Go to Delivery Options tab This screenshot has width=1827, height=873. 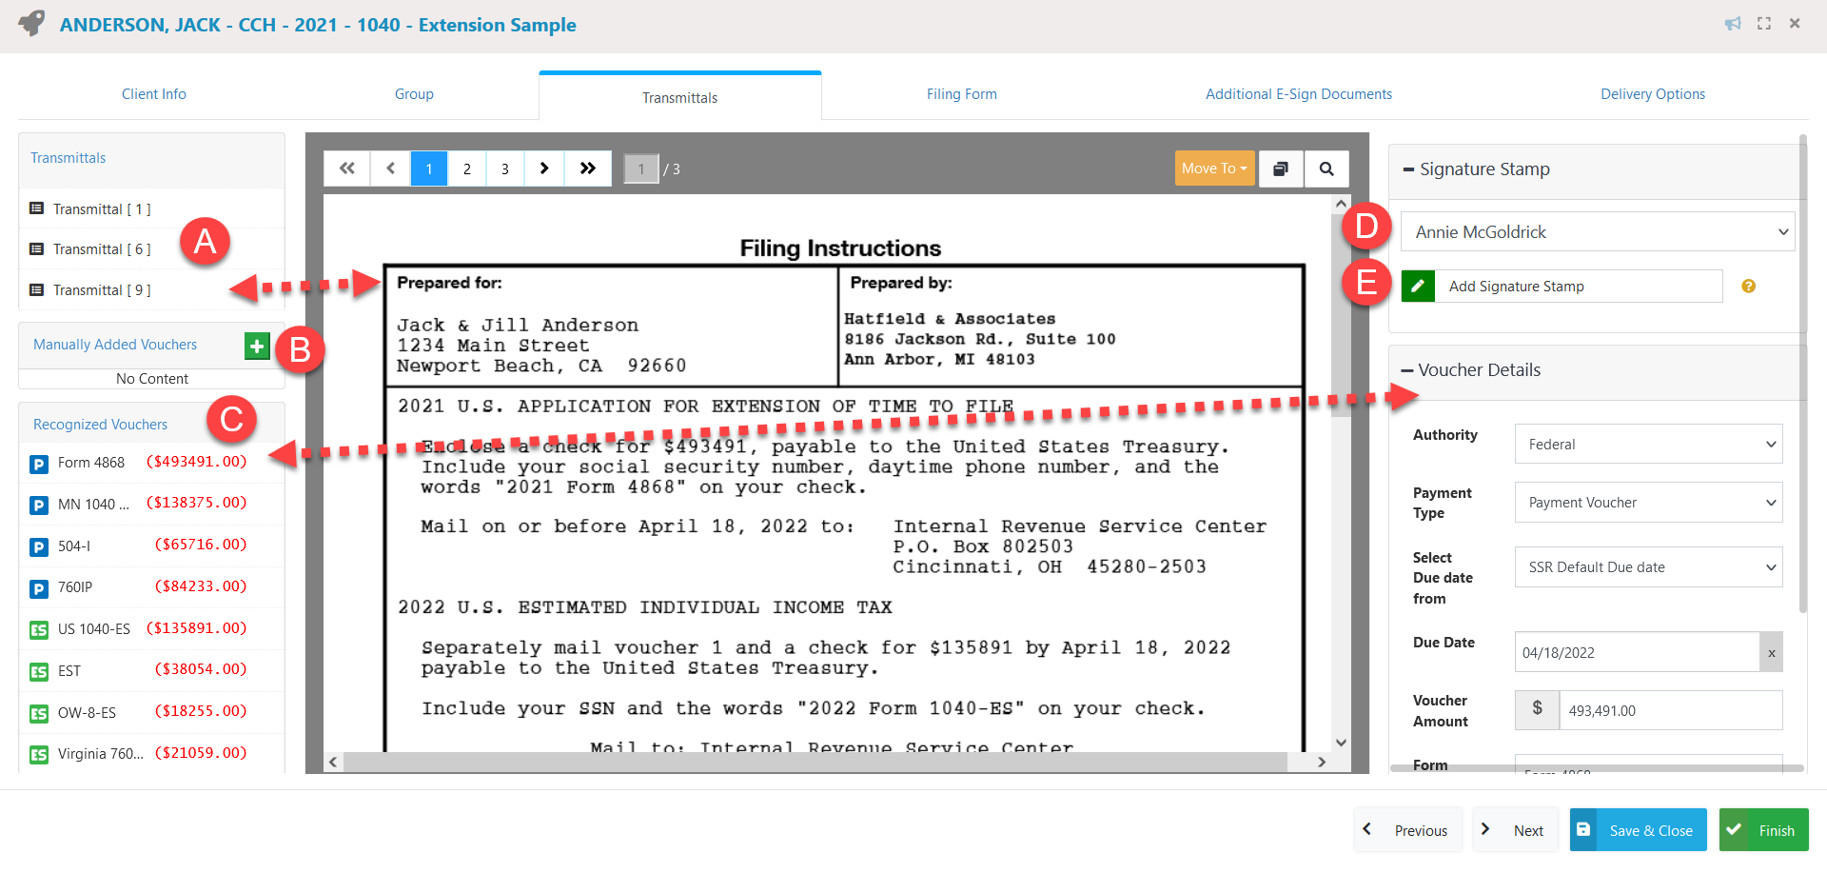click(1653, 94)
